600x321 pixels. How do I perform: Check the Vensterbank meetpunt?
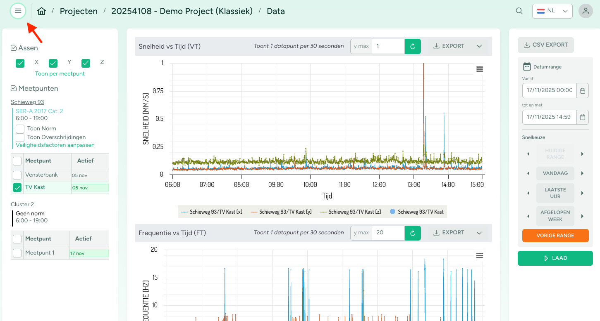(17, 175)
